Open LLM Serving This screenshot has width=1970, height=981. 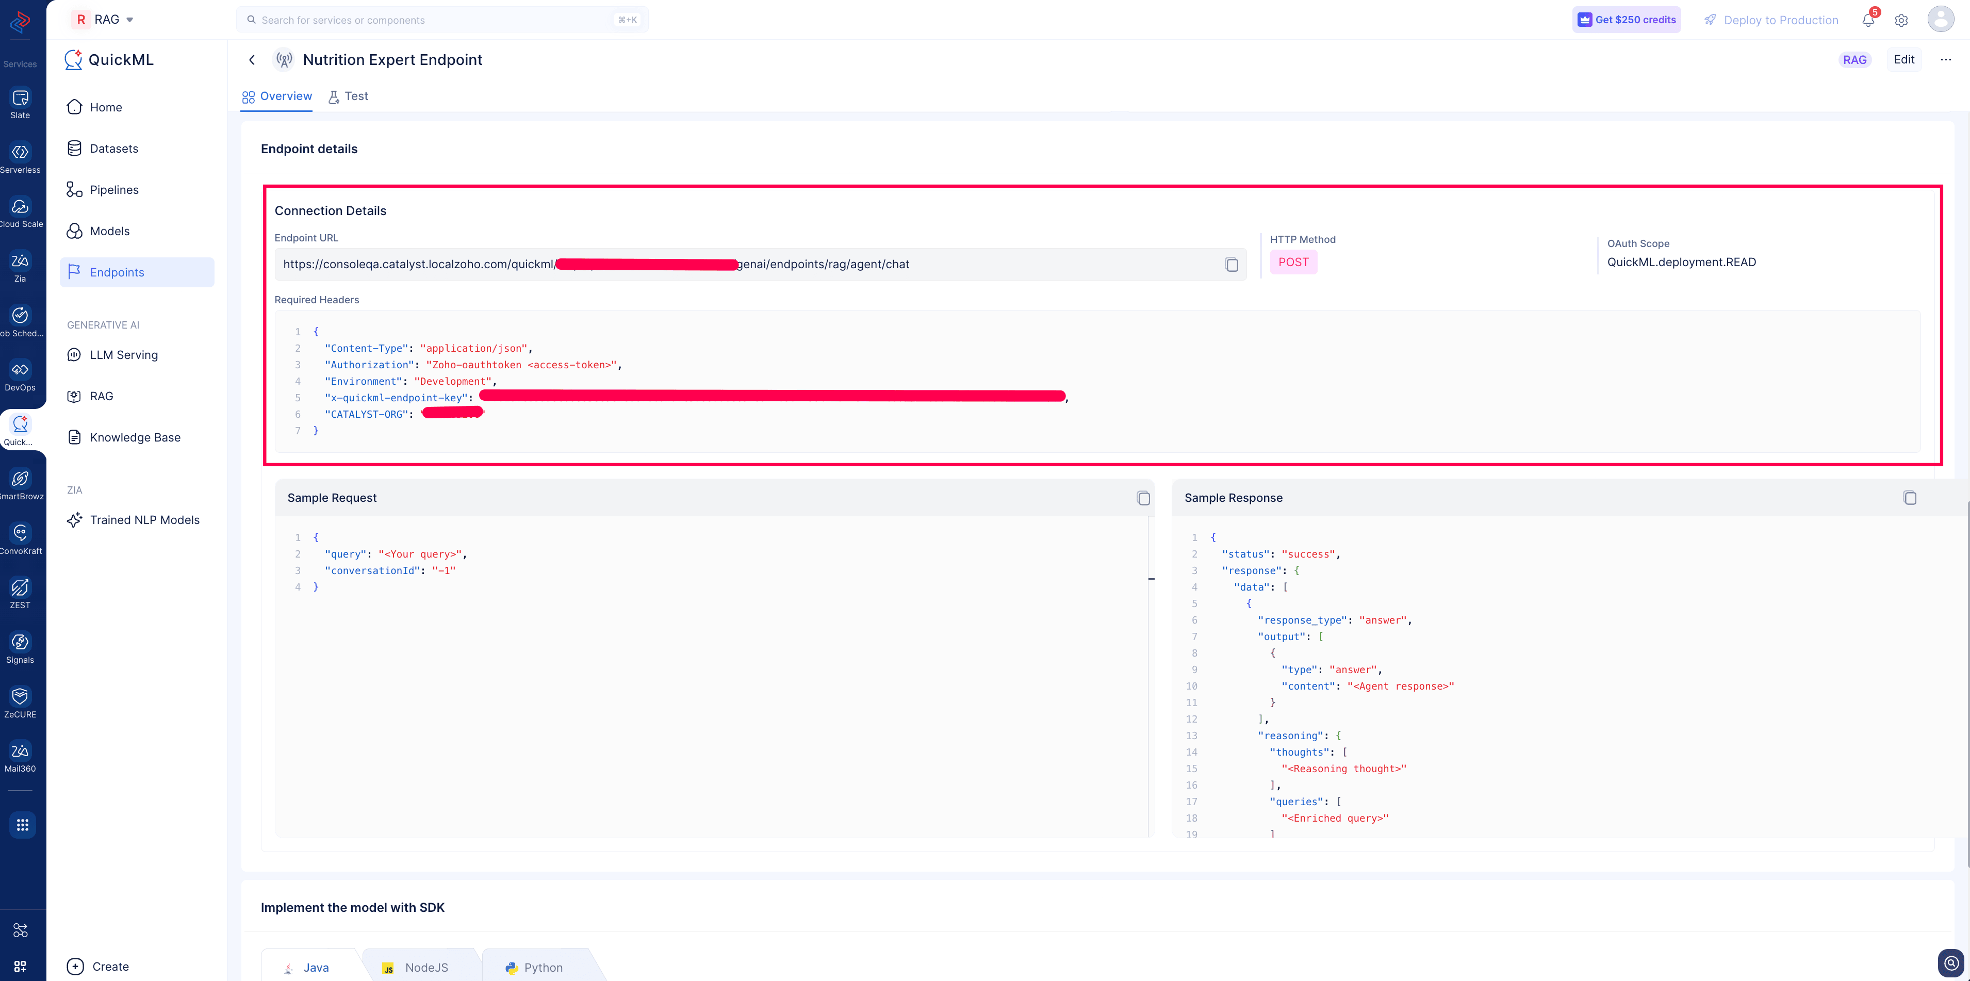click(x=137, y=355)
